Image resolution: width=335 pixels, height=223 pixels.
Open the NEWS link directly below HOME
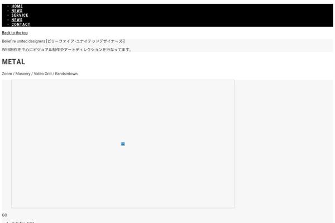click(17, 11)
